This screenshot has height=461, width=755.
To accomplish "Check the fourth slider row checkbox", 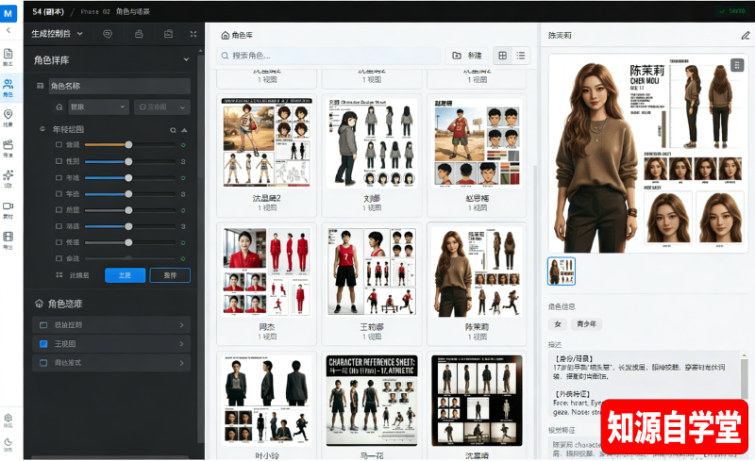I will click(x=59, y=193).
